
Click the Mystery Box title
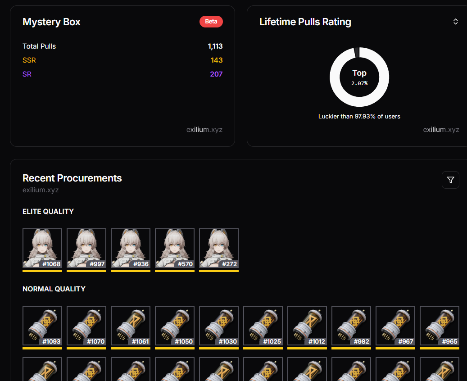pos(51,22)
